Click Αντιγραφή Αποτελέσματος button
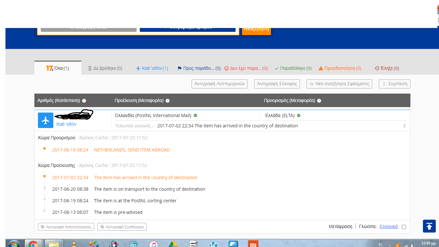439x247 pixels. click(67, 227)
